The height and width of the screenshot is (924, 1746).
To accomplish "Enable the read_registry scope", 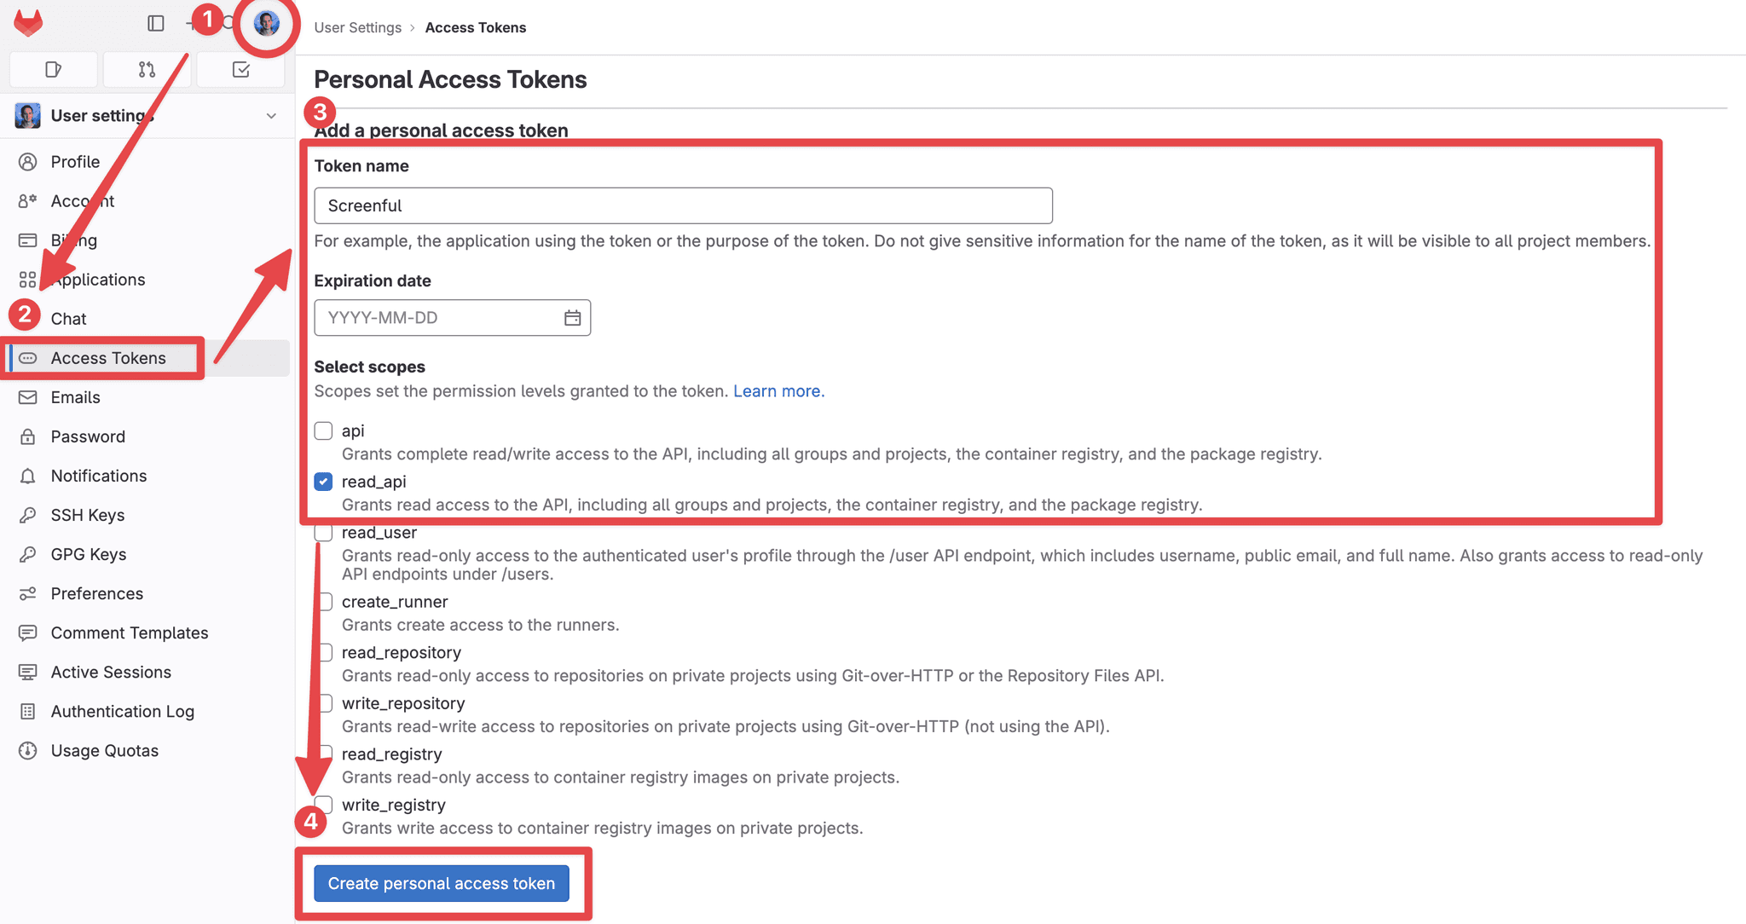I will pyautogui.click(x=324, y=753).
